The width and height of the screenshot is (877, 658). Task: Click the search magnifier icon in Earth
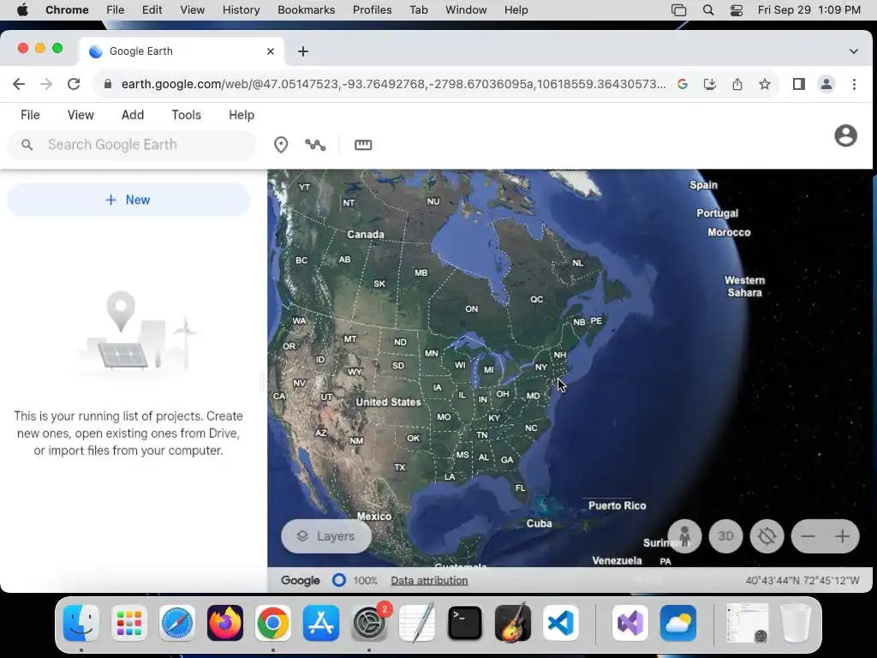(x=27, y=145)
